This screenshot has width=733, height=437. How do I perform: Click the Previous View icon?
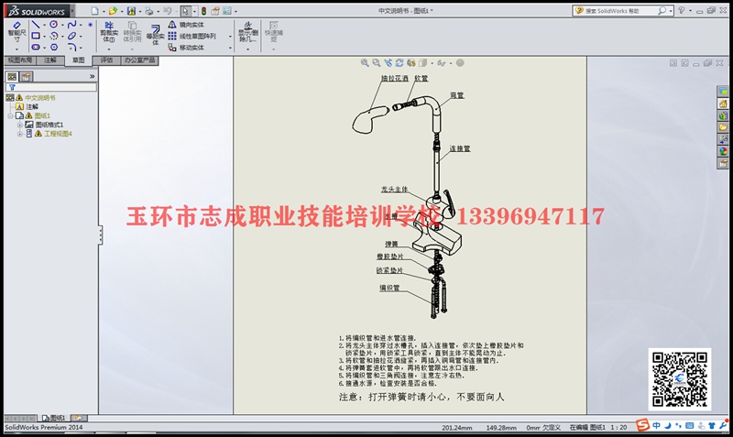coord(388,62)
